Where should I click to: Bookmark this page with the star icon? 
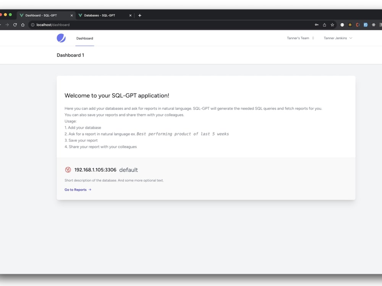(x=332, y=25)
